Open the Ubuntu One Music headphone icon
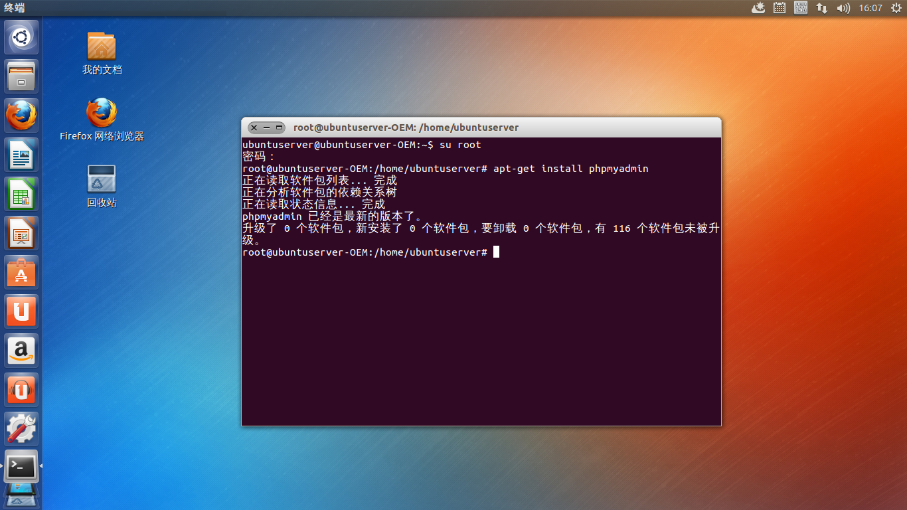Image resolution: width=907 pixels, height=510 pixels. (x=21, y=390)
